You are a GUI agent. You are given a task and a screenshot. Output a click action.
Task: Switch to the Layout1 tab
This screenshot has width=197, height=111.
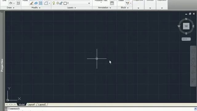coord(31,105)
